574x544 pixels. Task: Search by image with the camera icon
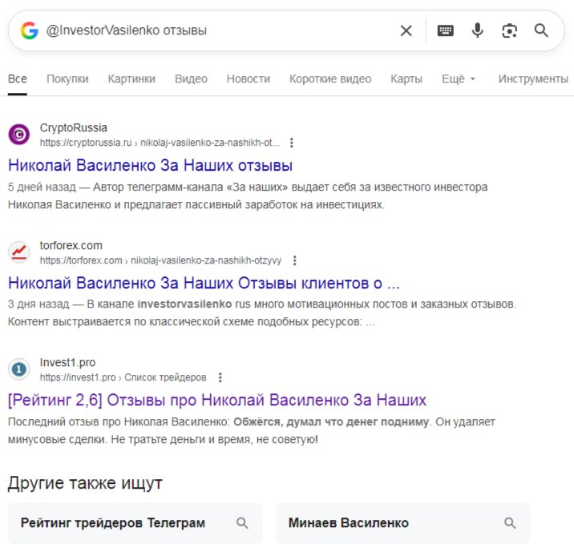click(x=509, y=30)
